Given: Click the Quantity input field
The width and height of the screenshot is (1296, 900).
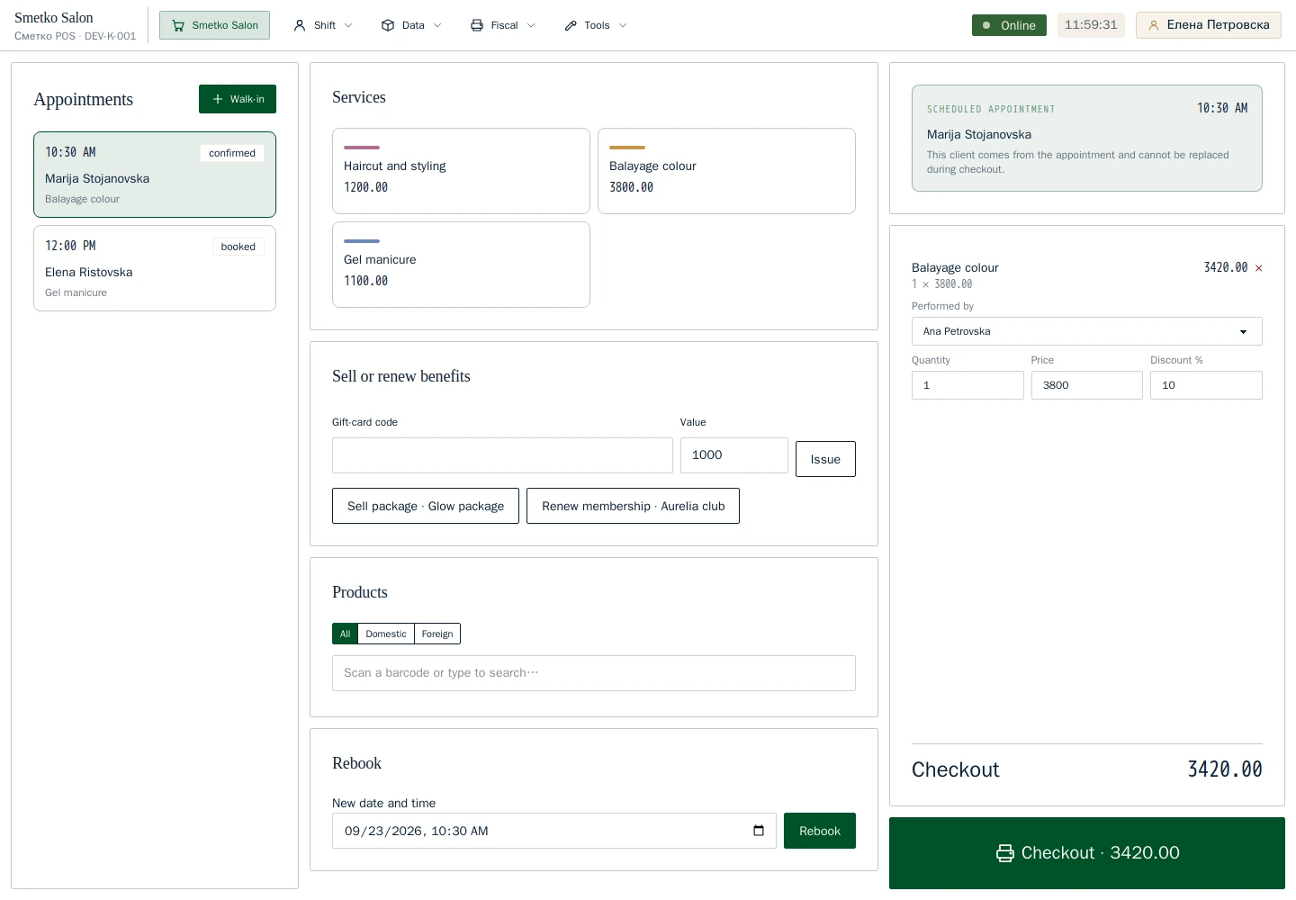Looking at the screenshot, I should 967,385.
